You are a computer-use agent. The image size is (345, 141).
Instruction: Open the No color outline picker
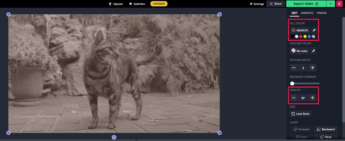299,51
